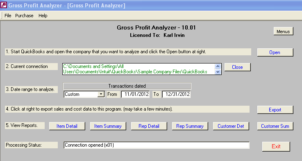Click the connection box scroll up arrow
The width and height of the screenshot is (302, 161).
pos(218,66)
